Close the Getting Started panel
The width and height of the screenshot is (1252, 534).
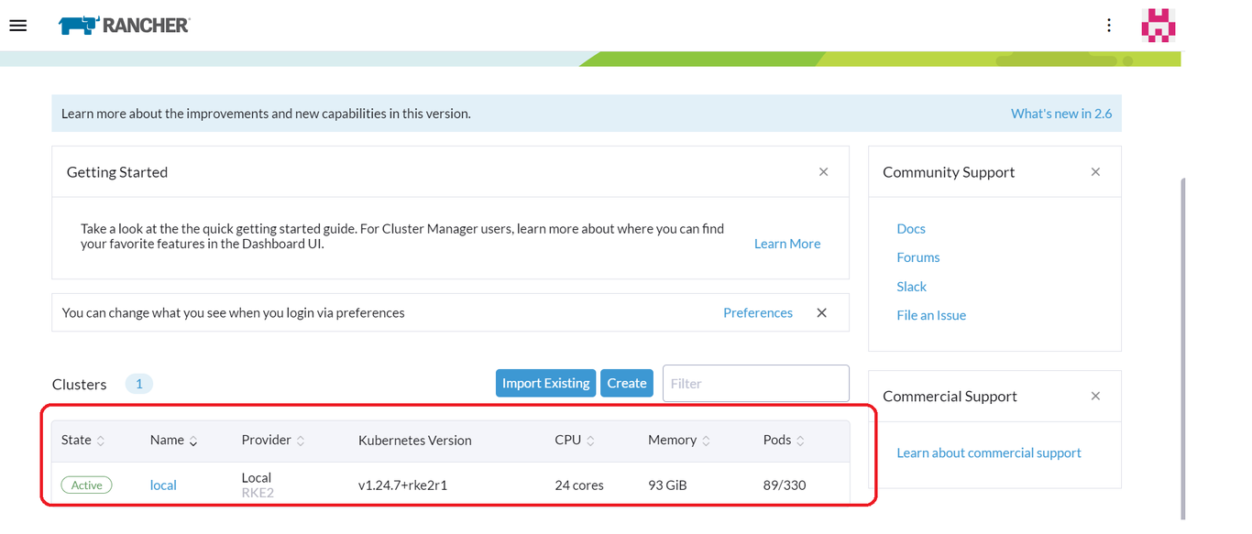coord(823,172)
